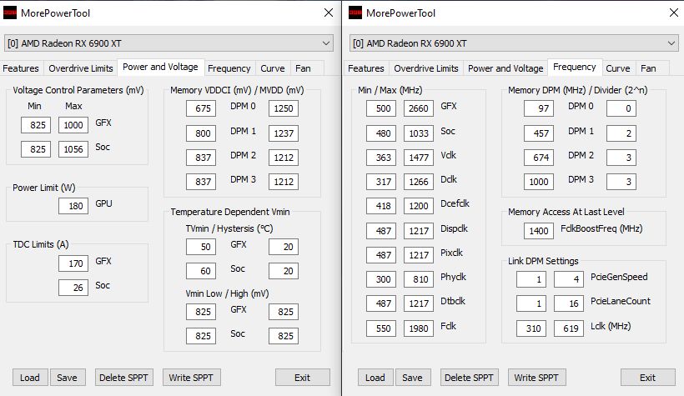
Task: Open the GPU selector dropdown in right window
Action: click(514, 43)
